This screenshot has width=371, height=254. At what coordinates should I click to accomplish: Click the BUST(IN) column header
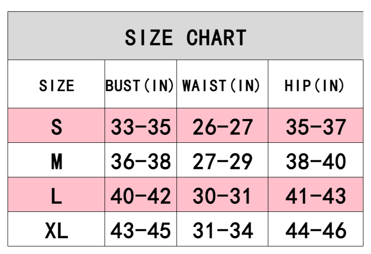(141, 86)
